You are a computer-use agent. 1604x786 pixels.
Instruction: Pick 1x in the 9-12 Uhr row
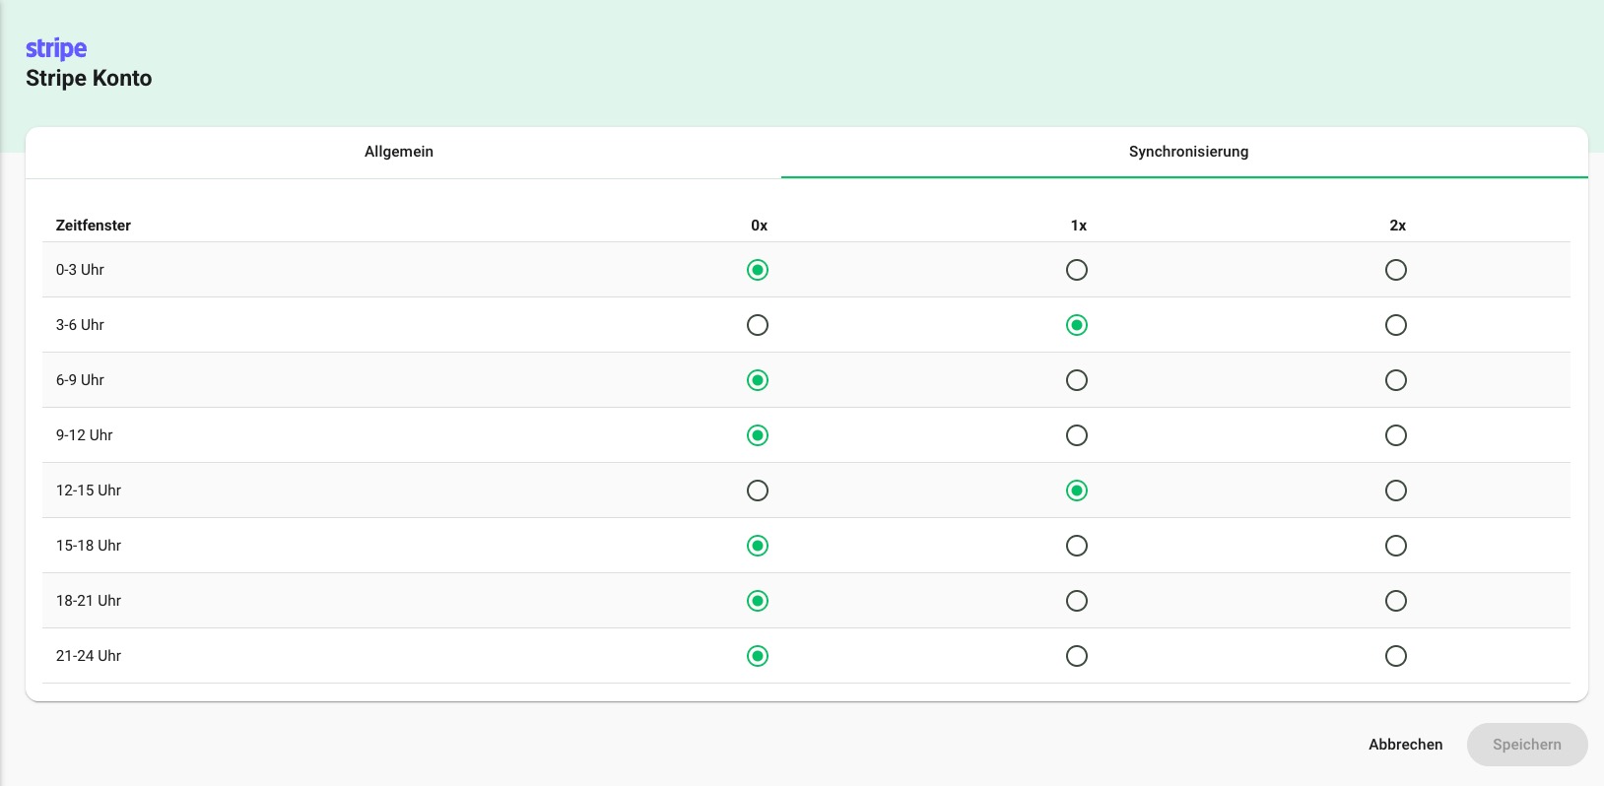tap(1077, 435)
